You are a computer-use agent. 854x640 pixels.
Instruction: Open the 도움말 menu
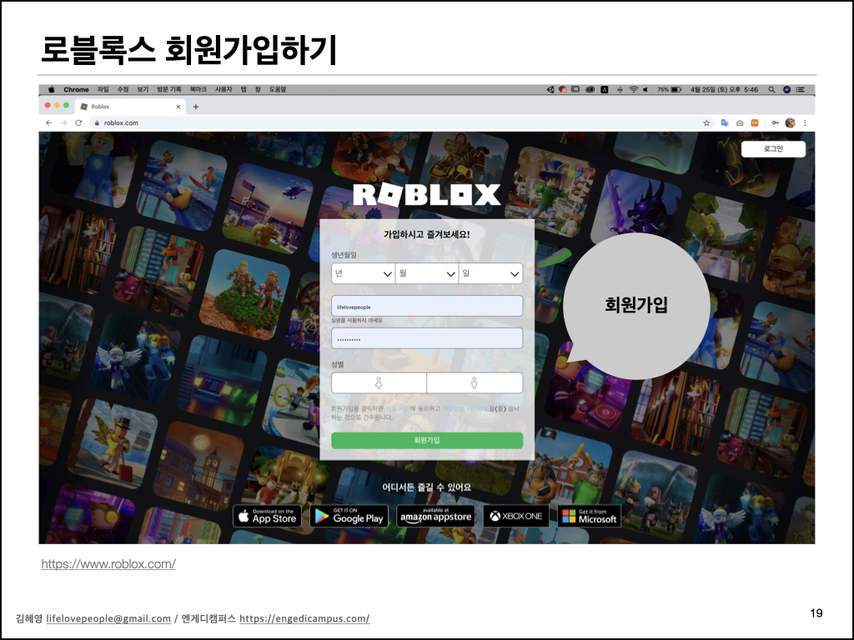(x=278, y=89)
